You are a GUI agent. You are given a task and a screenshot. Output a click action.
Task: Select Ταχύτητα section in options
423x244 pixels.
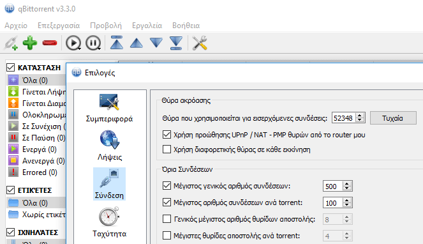pyautogui.click(x=109, y=222)
